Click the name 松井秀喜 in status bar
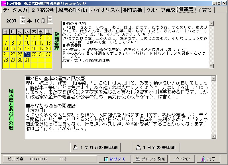Image resolution: width=228 pixels, height=165 pixels. click(16, 159)
